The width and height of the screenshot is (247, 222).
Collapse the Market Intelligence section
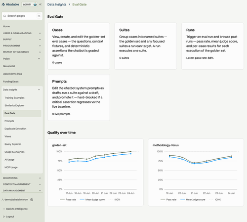[22, 52]
